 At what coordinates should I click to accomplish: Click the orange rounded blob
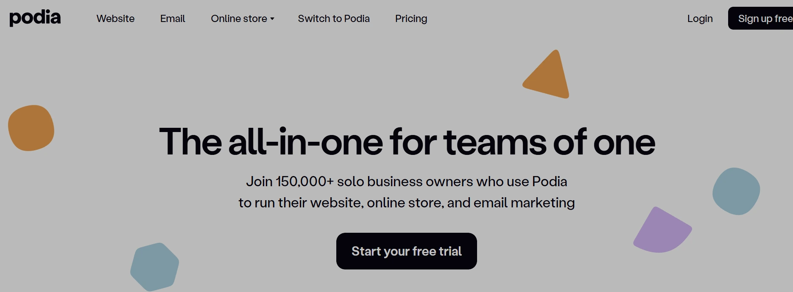pos(31,128)
